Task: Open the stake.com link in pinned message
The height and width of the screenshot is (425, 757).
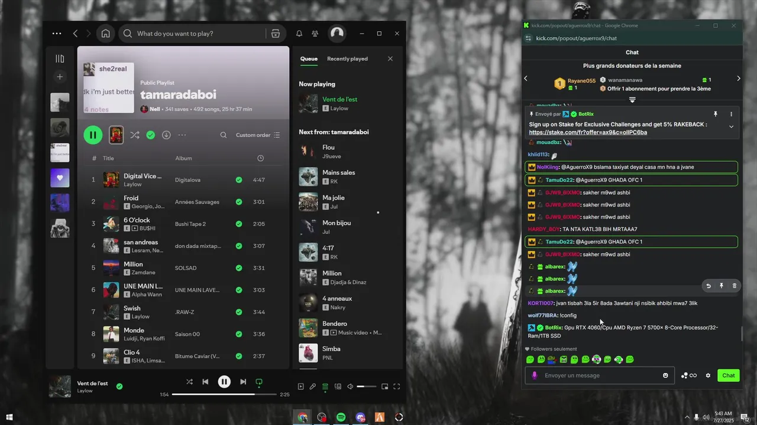Action: click(x=588, y=132)
